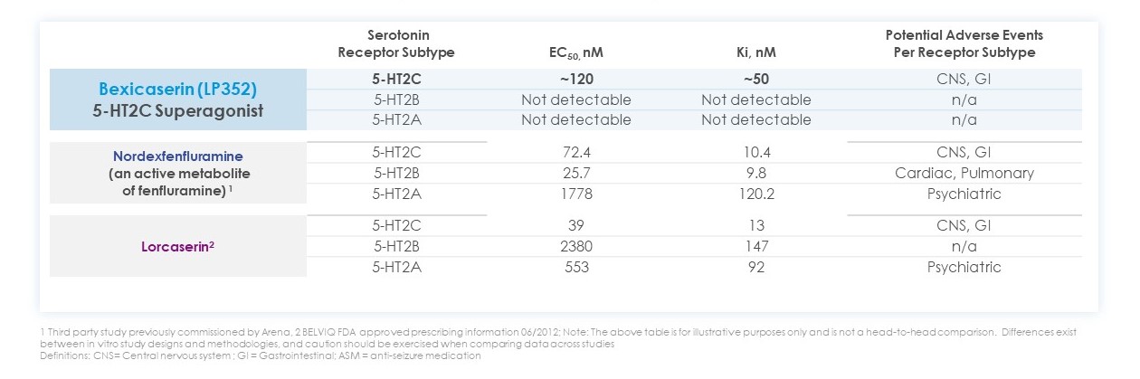
Task: Select the Definitions line in the footnotes
Action: pyautogui.click(x=262, y=355)
